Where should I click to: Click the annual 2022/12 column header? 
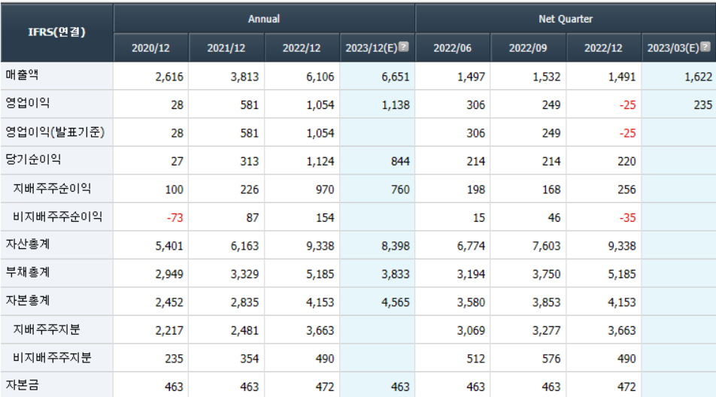tap(302, 48)
